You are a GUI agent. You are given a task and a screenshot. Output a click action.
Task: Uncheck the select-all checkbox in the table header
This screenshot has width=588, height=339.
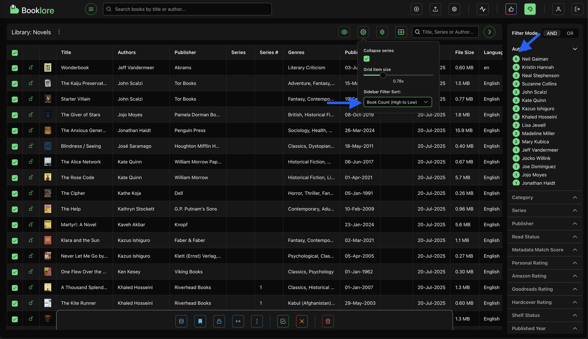pyautogui.click(x=15, y=52)
